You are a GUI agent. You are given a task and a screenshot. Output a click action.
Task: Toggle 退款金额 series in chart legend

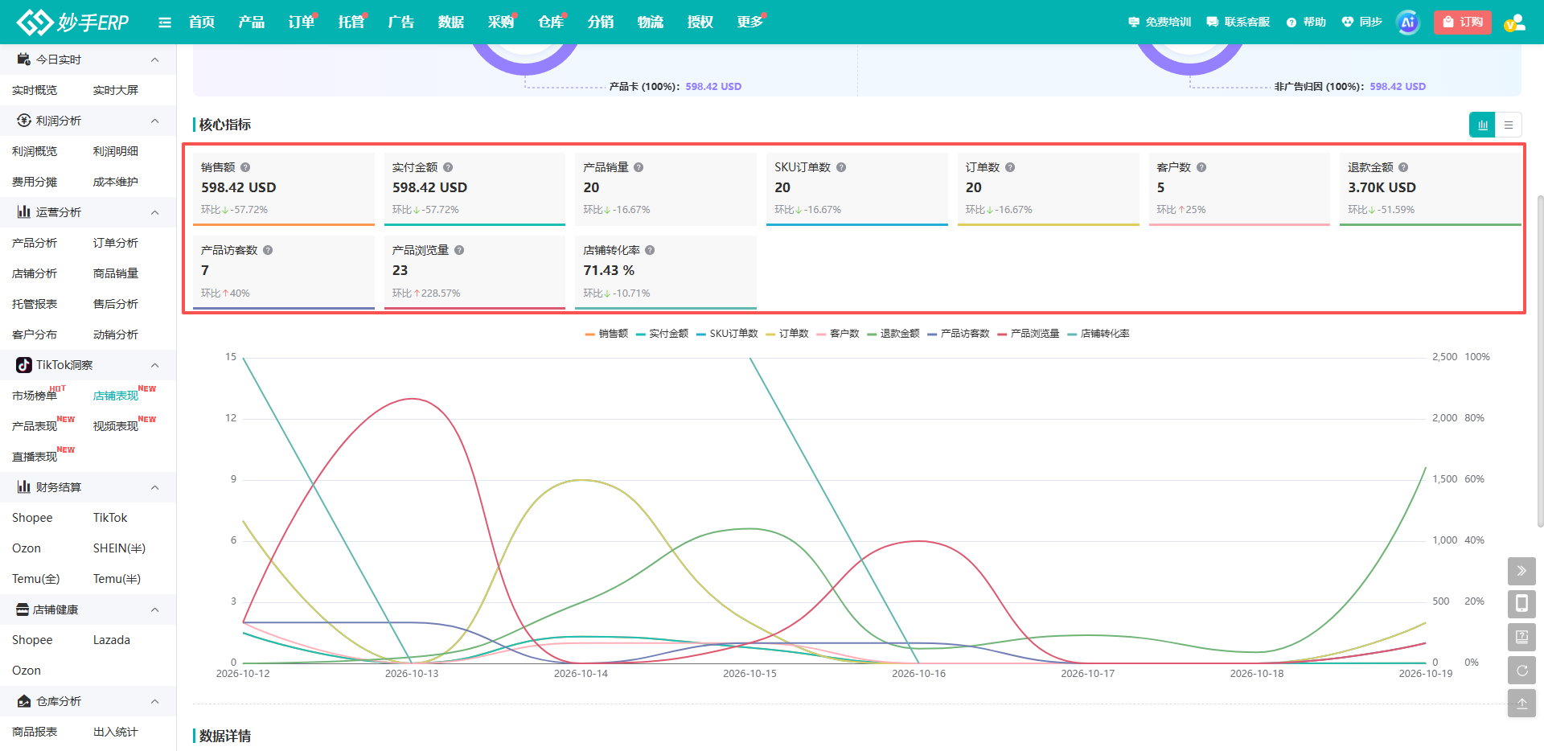(893, 334)
